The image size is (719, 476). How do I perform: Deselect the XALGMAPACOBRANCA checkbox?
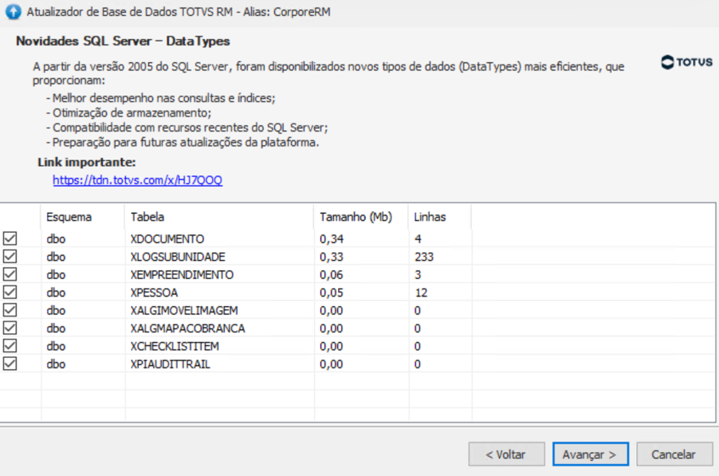click(10, 328)
